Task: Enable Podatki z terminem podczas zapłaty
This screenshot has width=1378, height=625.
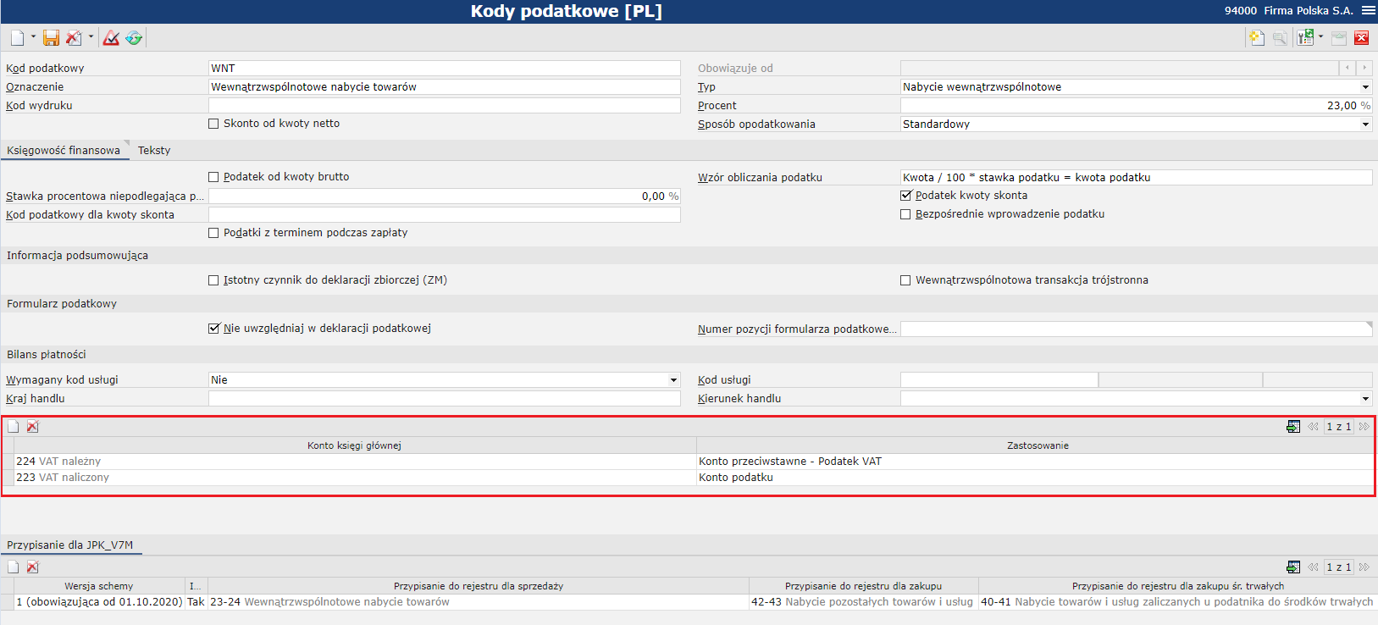Action: 213,233
